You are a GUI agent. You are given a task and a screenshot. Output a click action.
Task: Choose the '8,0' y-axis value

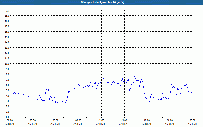pos(8,74)
